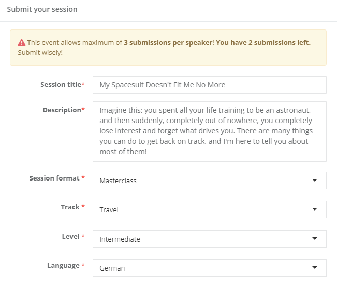Click the caret arrow in Language field
Viewport: 337px width, 285px height.
click(314, 268)
